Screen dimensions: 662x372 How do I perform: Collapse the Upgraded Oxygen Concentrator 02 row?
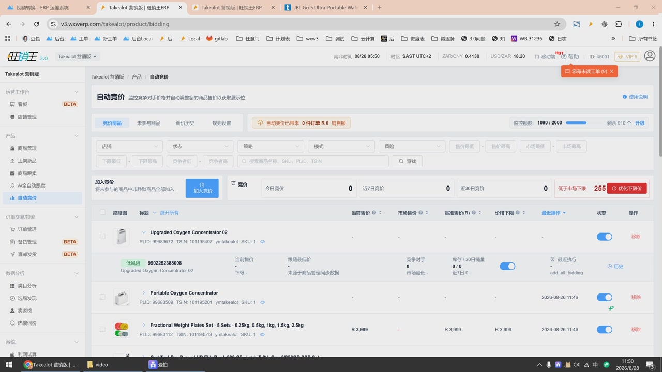tap(144, 233)
